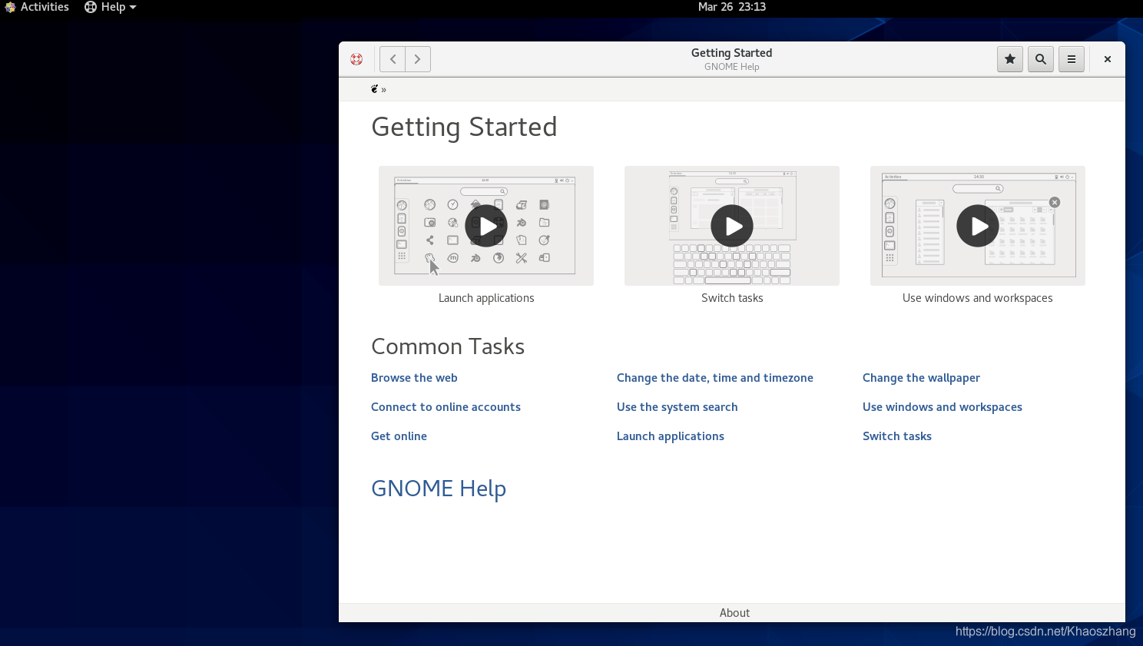The width and height of the screenshot is (1143, 646).
Task: Open Change the date, time and timezone
Action: pos(715,378)
